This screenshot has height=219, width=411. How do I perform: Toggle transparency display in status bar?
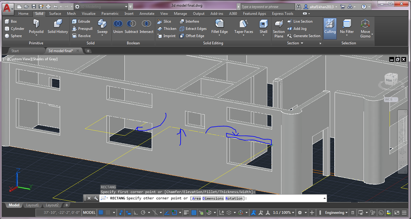pos(194,212)
